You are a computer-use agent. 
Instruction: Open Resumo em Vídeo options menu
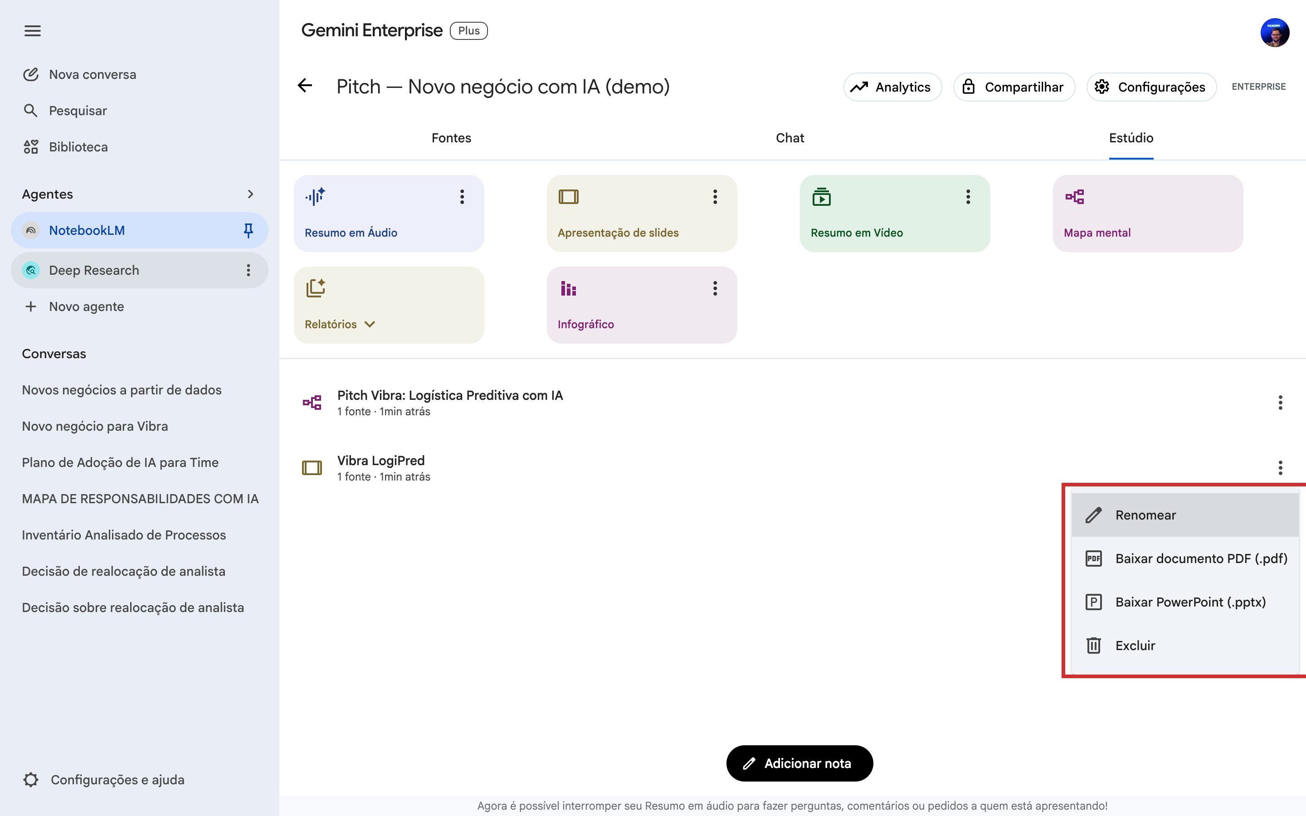click(x=968, y=196)
